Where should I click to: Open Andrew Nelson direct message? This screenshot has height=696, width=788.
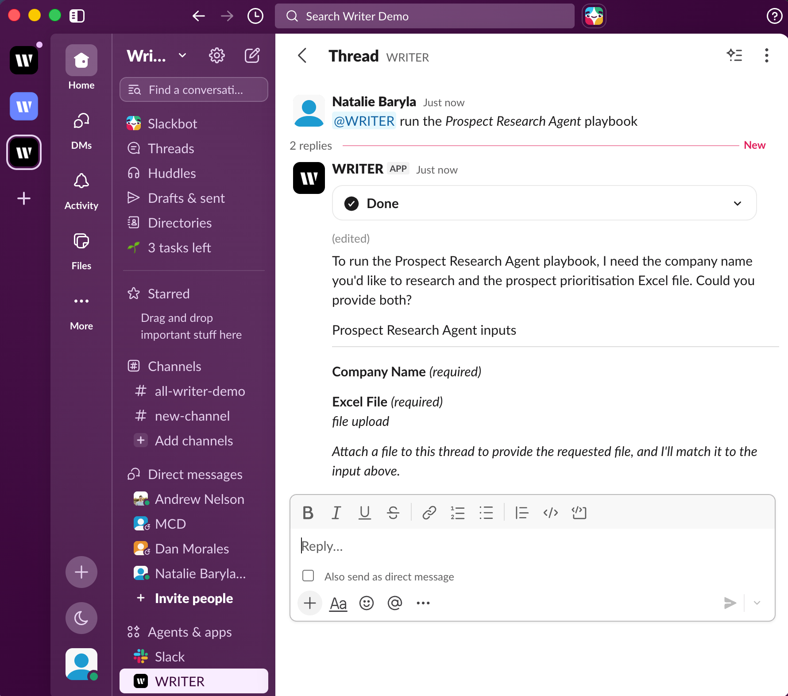[194, 499]
